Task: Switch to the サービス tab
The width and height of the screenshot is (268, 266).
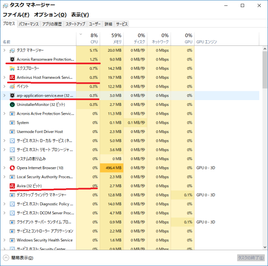Action: click(122, 24)
